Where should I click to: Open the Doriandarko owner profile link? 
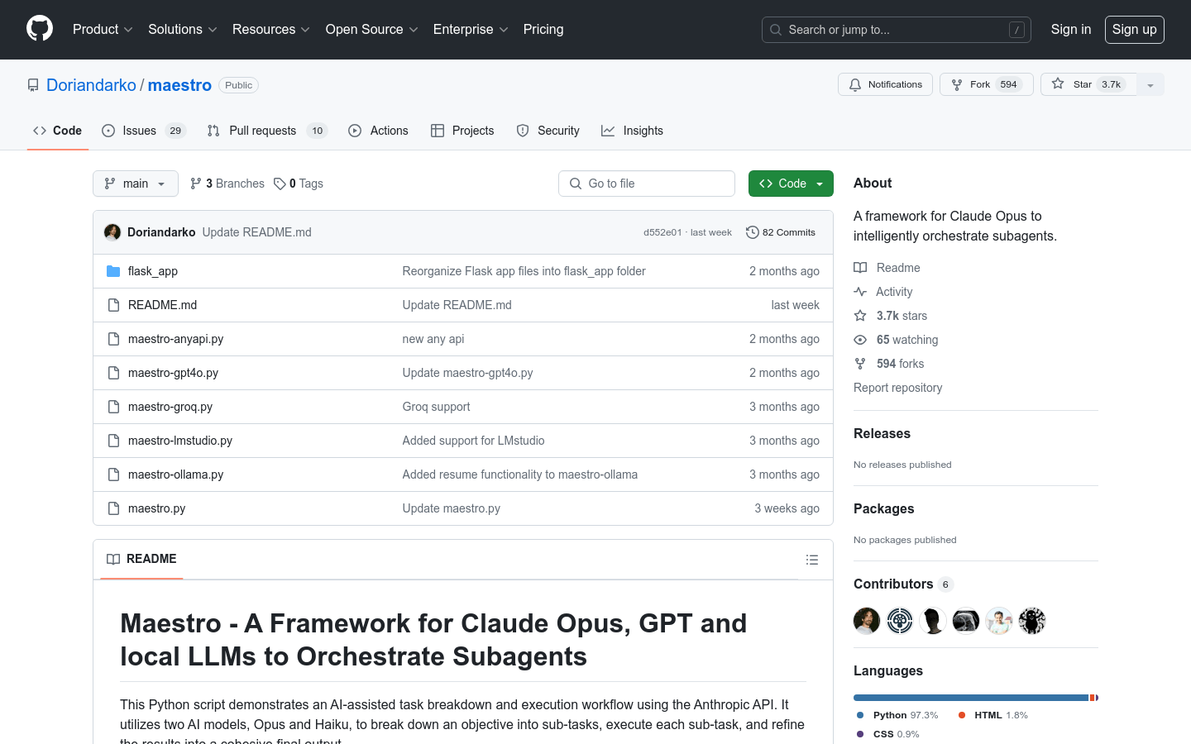click(x=91, y=85)
